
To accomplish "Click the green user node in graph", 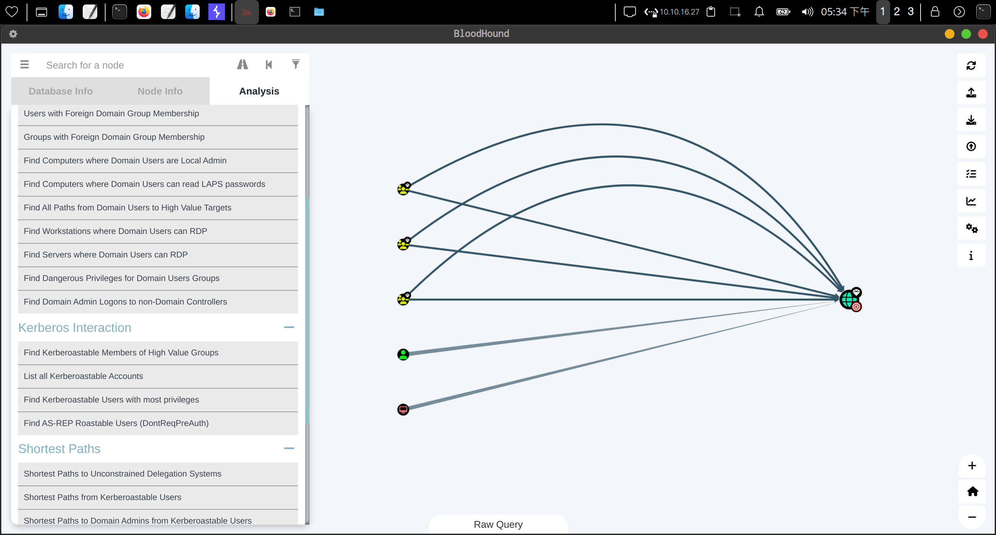I will (403, 354).
